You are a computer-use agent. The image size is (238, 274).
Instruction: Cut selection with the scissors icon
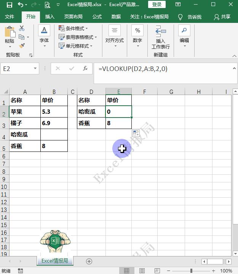click(x=22, y=28)
